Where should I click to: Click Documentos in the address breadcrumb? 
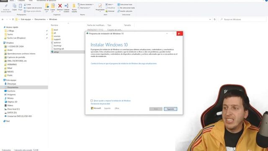coord(40,19)
